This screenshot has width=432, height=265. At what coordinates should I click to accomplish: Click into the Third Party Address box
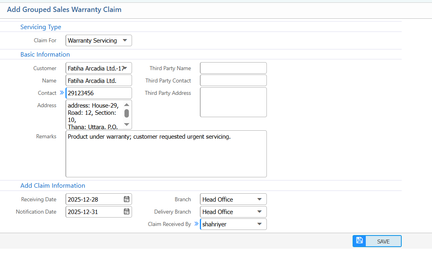pyautogui.click(x=233, y=102)
